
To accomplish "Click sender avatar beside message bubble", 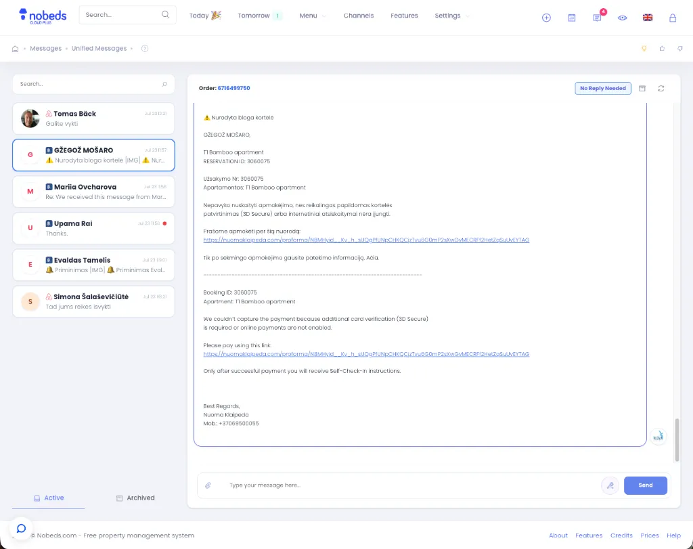I will (x=658, y=437).
